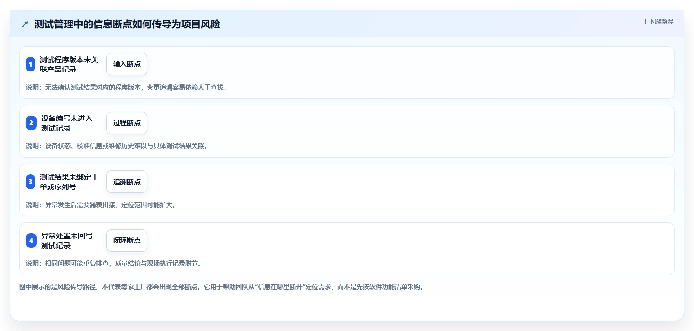Click step number 1 badge
The width and height of the screenshot is (694, 331).
[x=31, y=64]
